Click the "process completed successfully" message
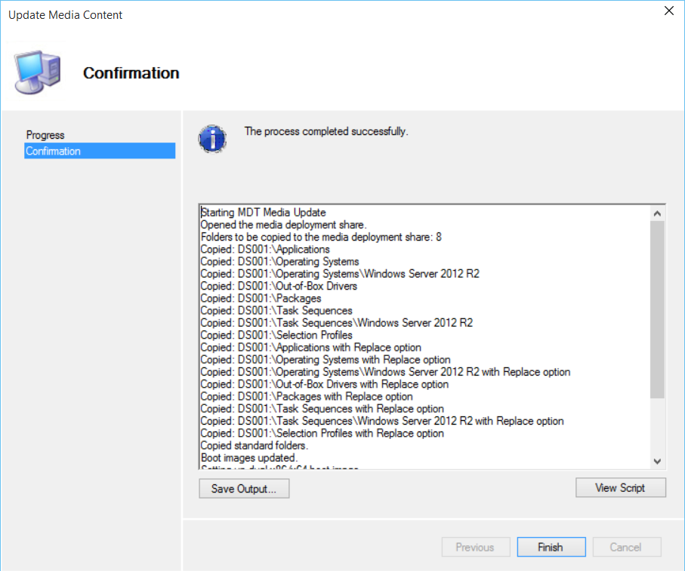This screenshot has height=571, width=685. 326,131
